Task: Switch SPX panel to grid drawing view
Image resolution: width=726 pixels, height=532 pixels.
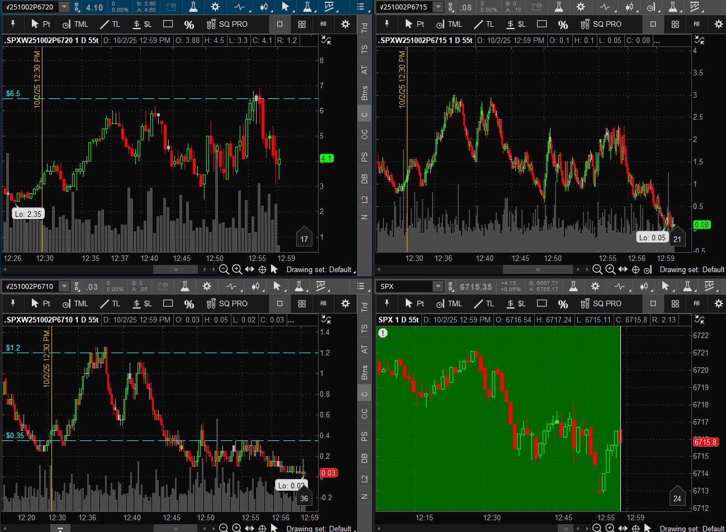Action: click(x=675, y=303)
